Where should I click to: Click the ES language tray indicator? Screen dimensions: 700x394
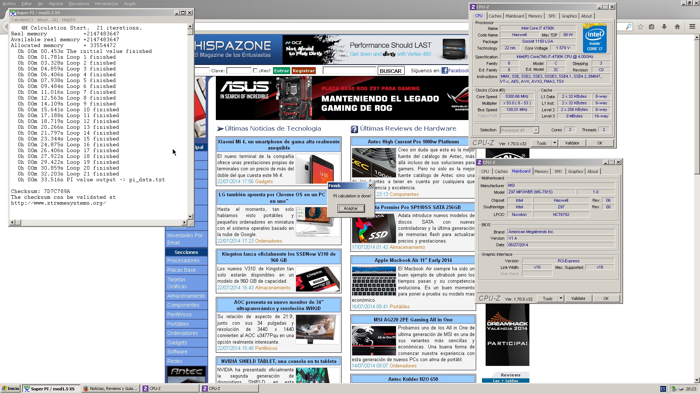(663, 389)
